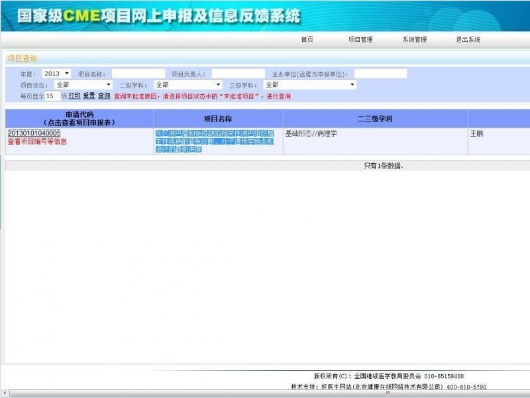Screen dimensions: 530x398
Task: Go to 首页 in the navigation menu
Action: 307,40
